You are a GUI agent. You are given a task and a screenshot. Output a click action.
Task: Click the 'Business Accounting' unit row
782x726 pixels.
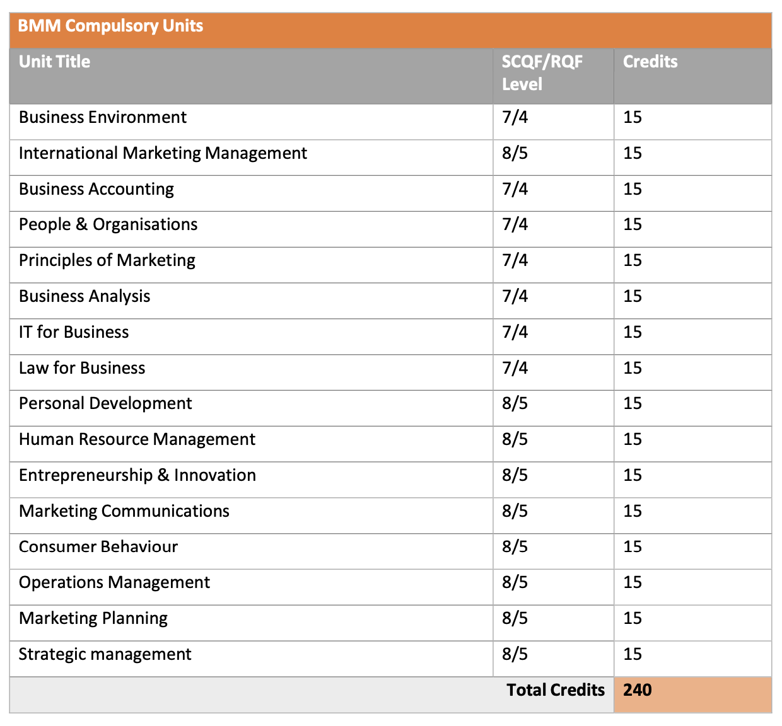(x=96, y=190)
